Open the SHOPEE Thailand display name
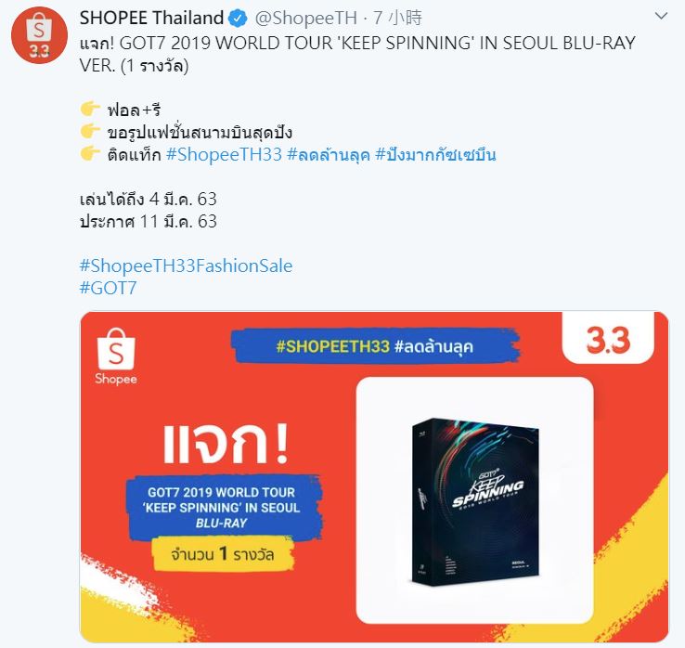 [151, 18]
